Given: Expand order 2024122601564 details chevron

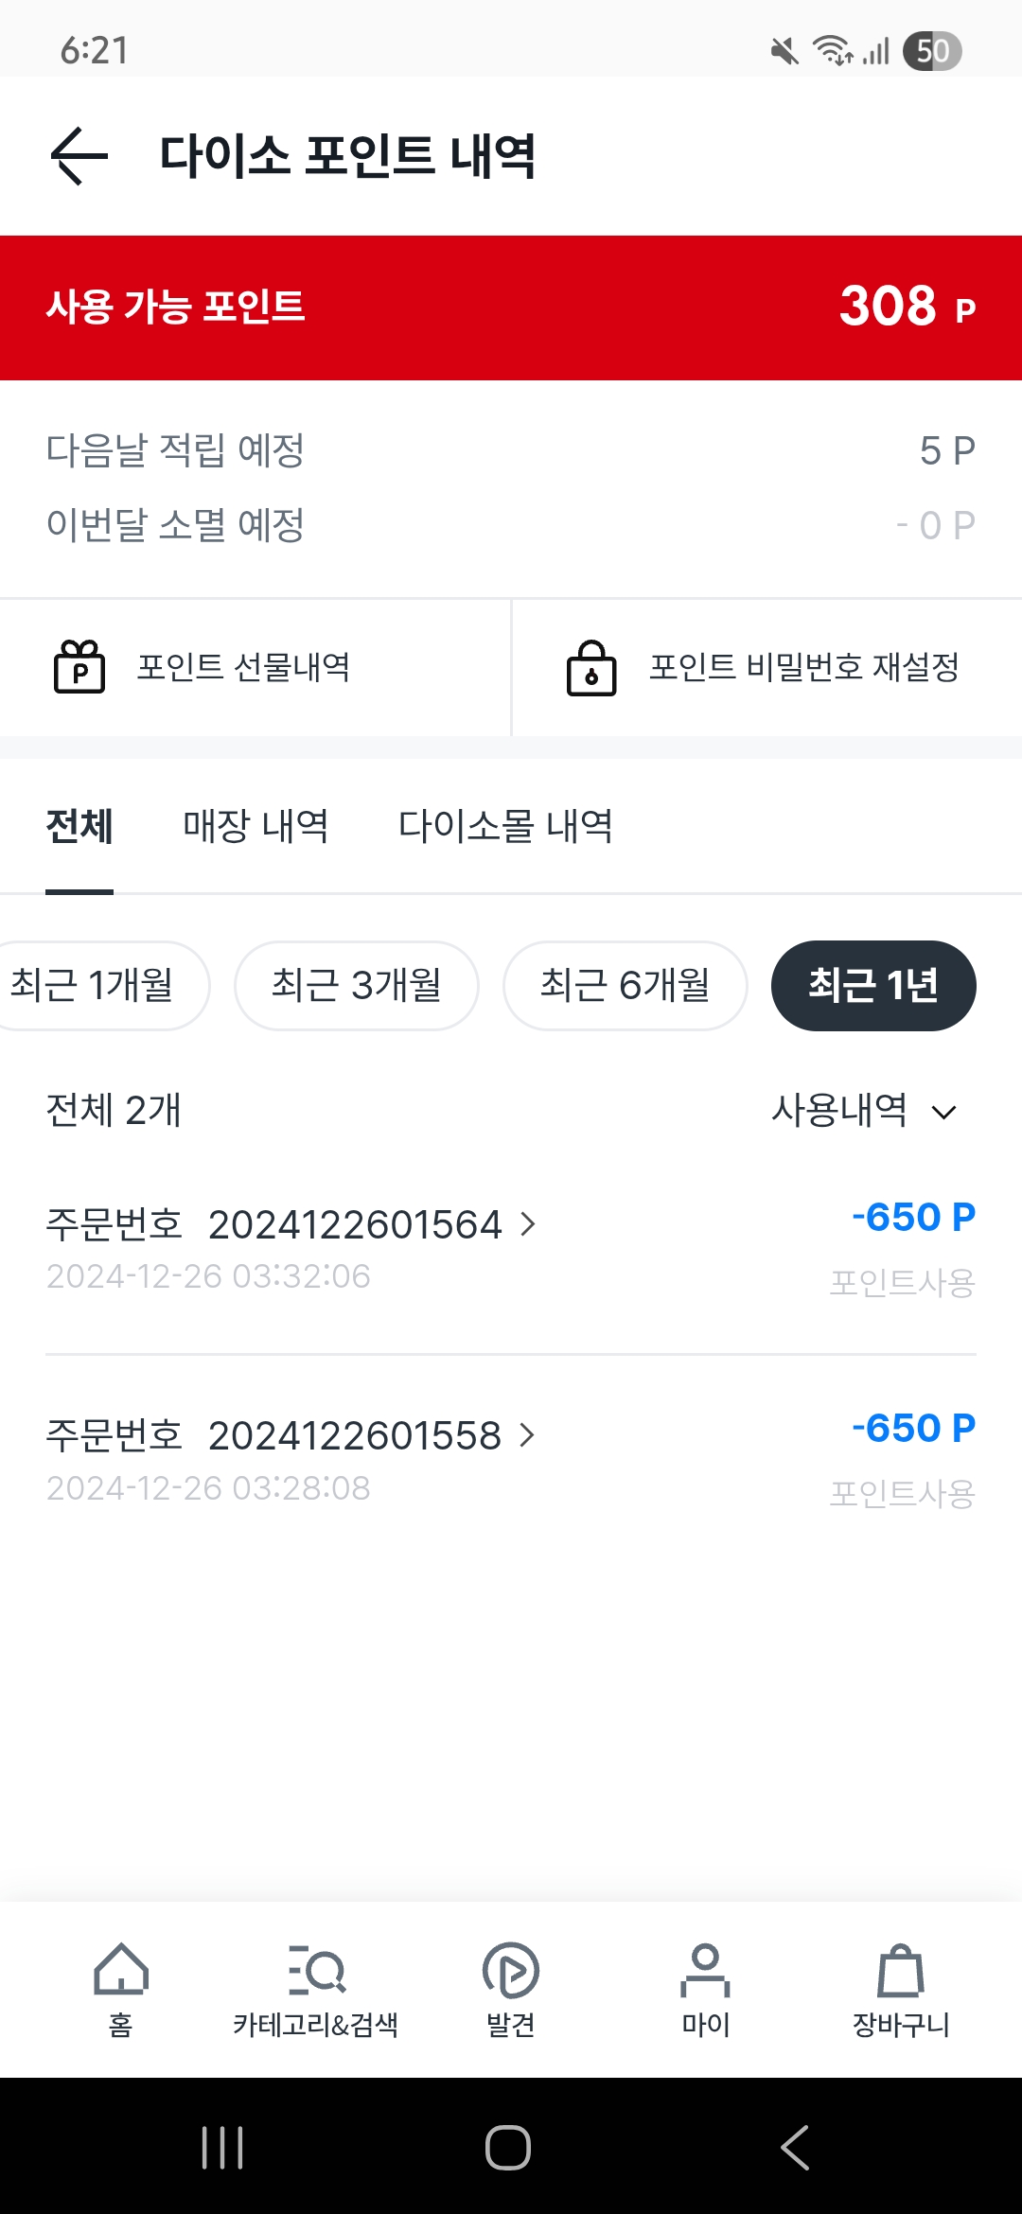Looking at the screenshot, I should tap(528, 1225).
